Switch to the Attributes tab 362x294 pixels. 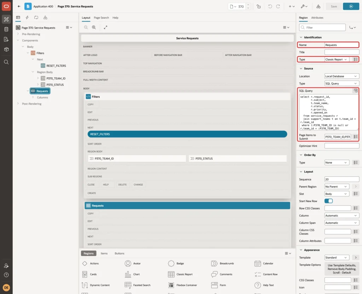[x=317, y=18]
